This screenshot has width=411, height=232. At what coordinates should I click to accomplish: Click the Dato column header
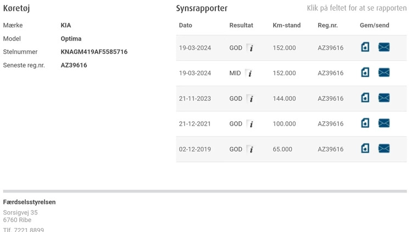coord(186,25)
